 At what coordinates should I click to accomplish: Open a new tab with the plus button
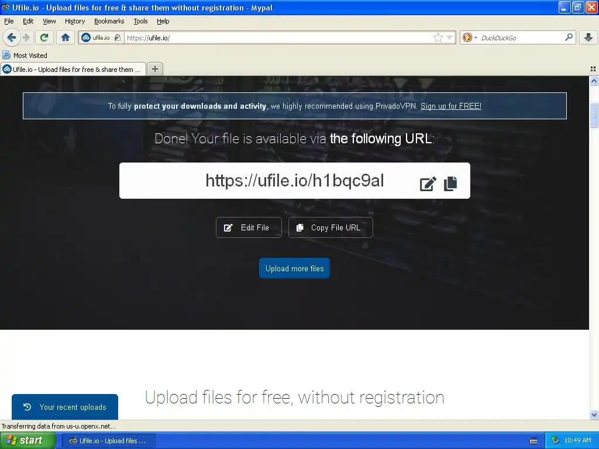point(154,69)
